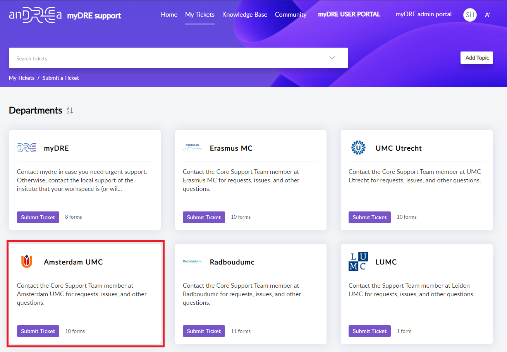The image size is (507, 352).
Task: Click the LUMC logo
Action: 358,261
